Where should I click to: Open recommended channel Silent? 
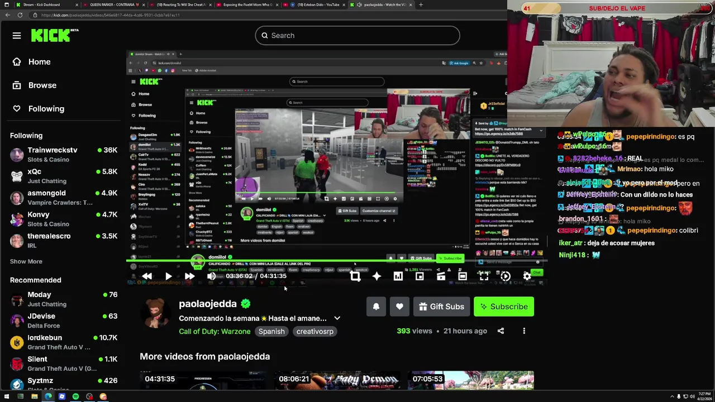pyautogui.click(x=64, y=363)
